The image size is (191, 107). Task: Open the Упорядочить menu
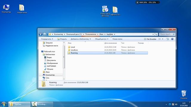tap(47, 39)
